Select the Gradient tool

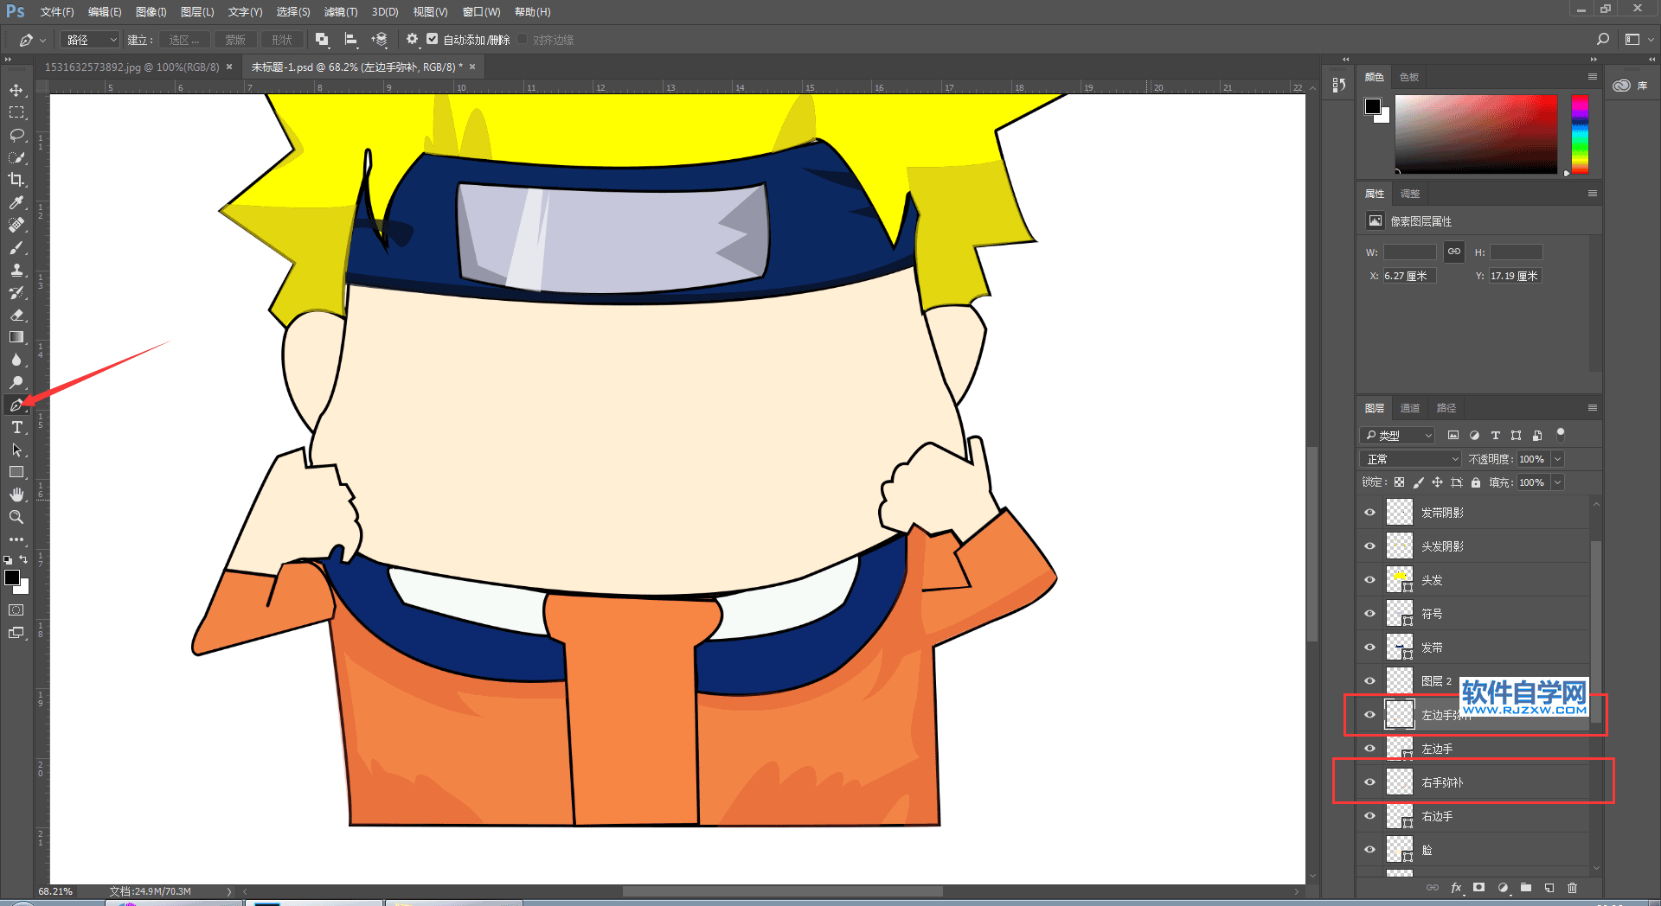click(x=16, y=337)
